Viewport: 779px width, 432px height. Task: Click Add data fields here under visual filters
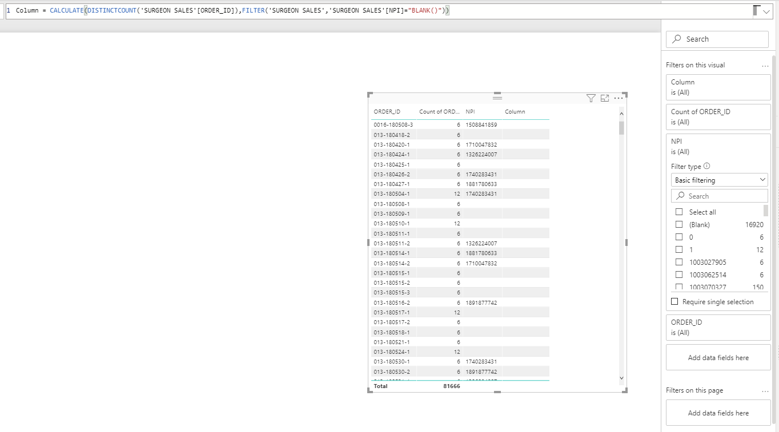[718, 357]
